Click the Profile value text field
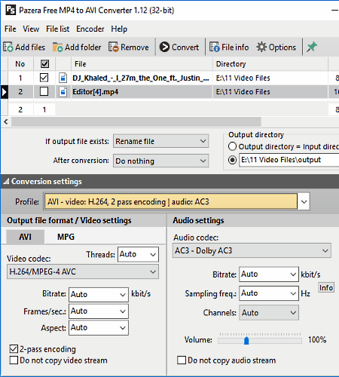 pyautogui.click(x=171, y=201)
